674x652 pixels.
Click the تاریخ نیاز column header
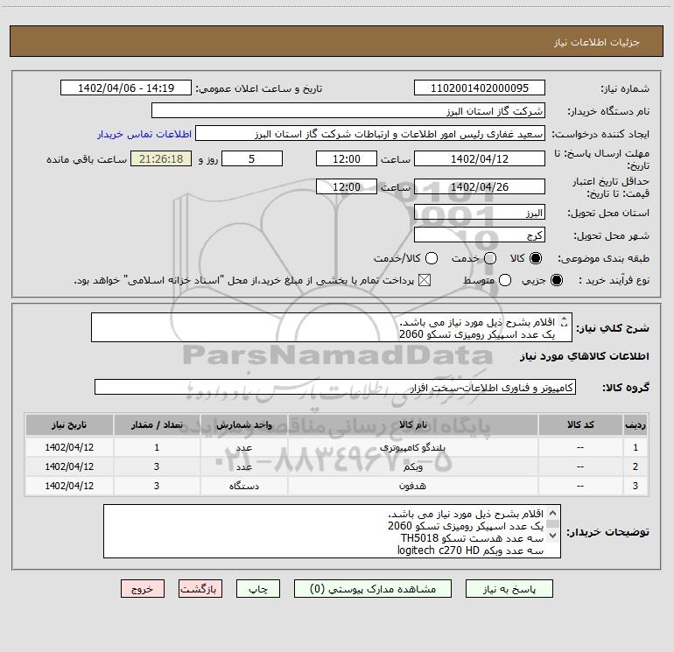coord(69,424)
